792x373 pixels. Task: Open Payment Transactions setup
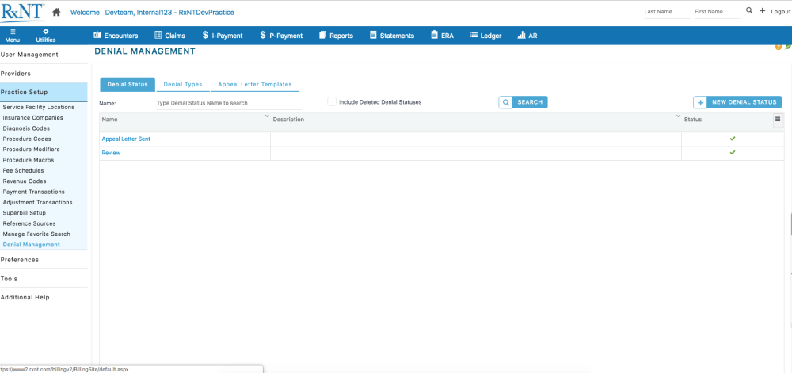34,192
